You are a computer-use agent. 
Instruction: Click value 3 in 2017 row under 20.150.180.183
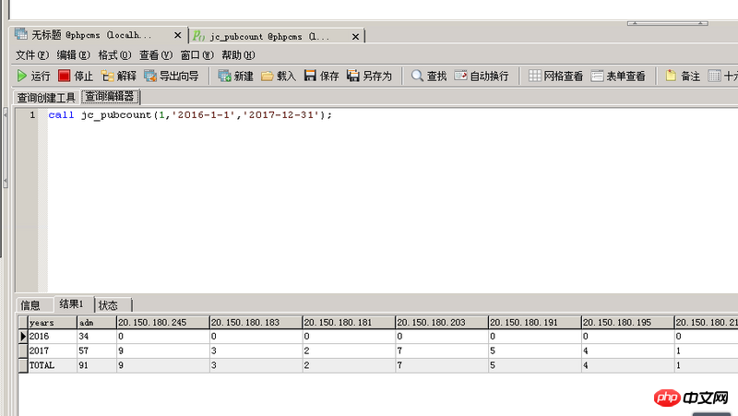click(x=256, y=351)
